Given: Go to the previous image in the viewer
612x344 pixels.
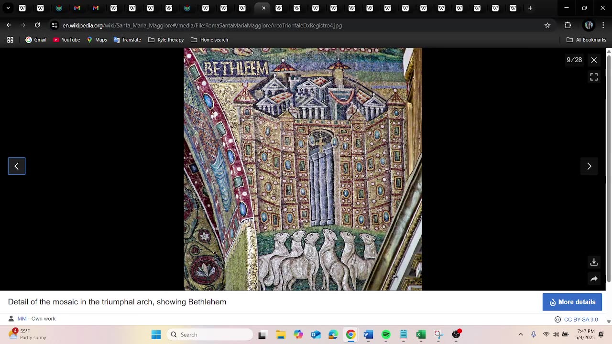Looking at the screenshot, I should point(17,166).
